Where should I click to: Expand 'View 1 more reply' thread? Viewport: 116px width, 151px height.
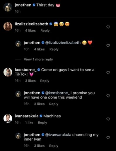tap(38, 59)
